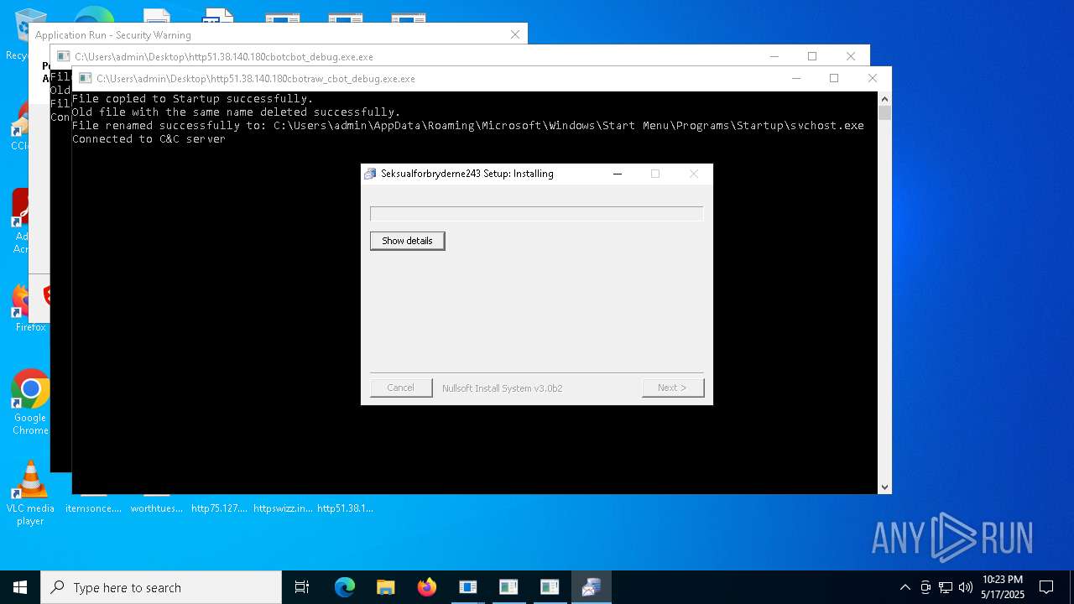Select the http75.127 desktop file

219,508
